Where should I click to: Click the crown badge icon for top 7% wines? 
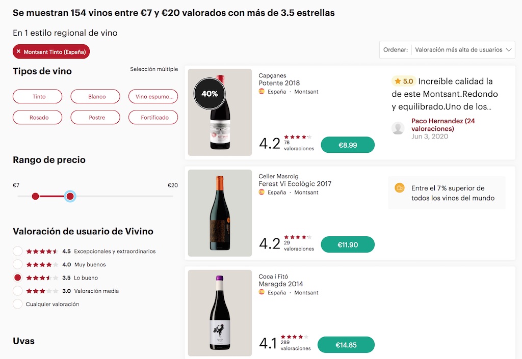click(x=400, y=188)
